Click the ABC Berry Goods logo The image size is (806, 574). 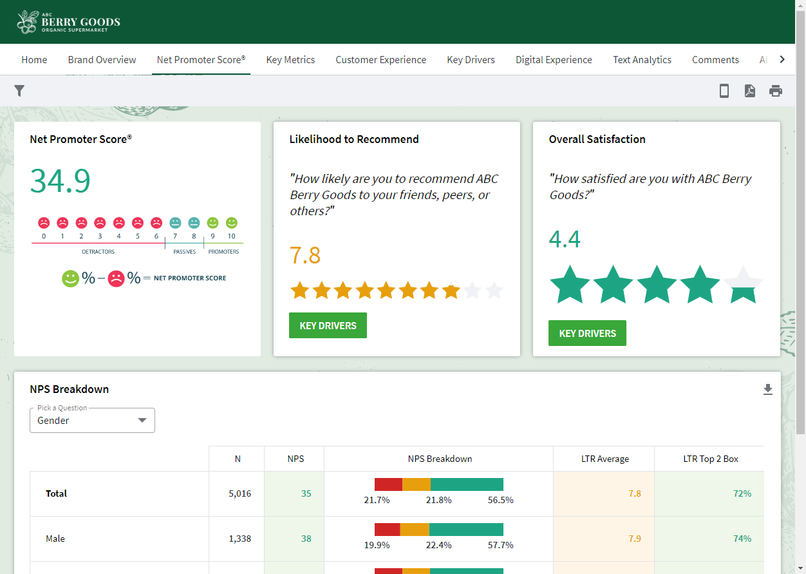(69, 22)
